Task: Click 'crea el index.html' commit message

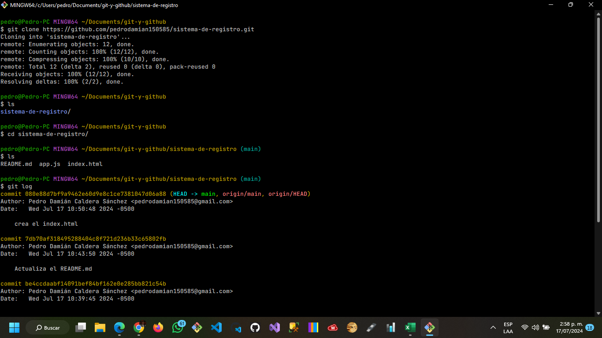Action: pyautogui.click(x=46, y=224)
